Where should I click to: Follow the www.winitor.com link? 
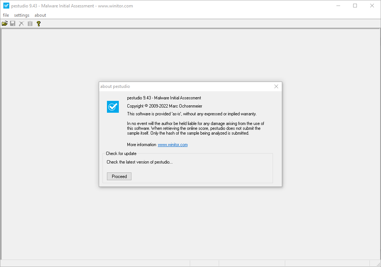point(173,145)
